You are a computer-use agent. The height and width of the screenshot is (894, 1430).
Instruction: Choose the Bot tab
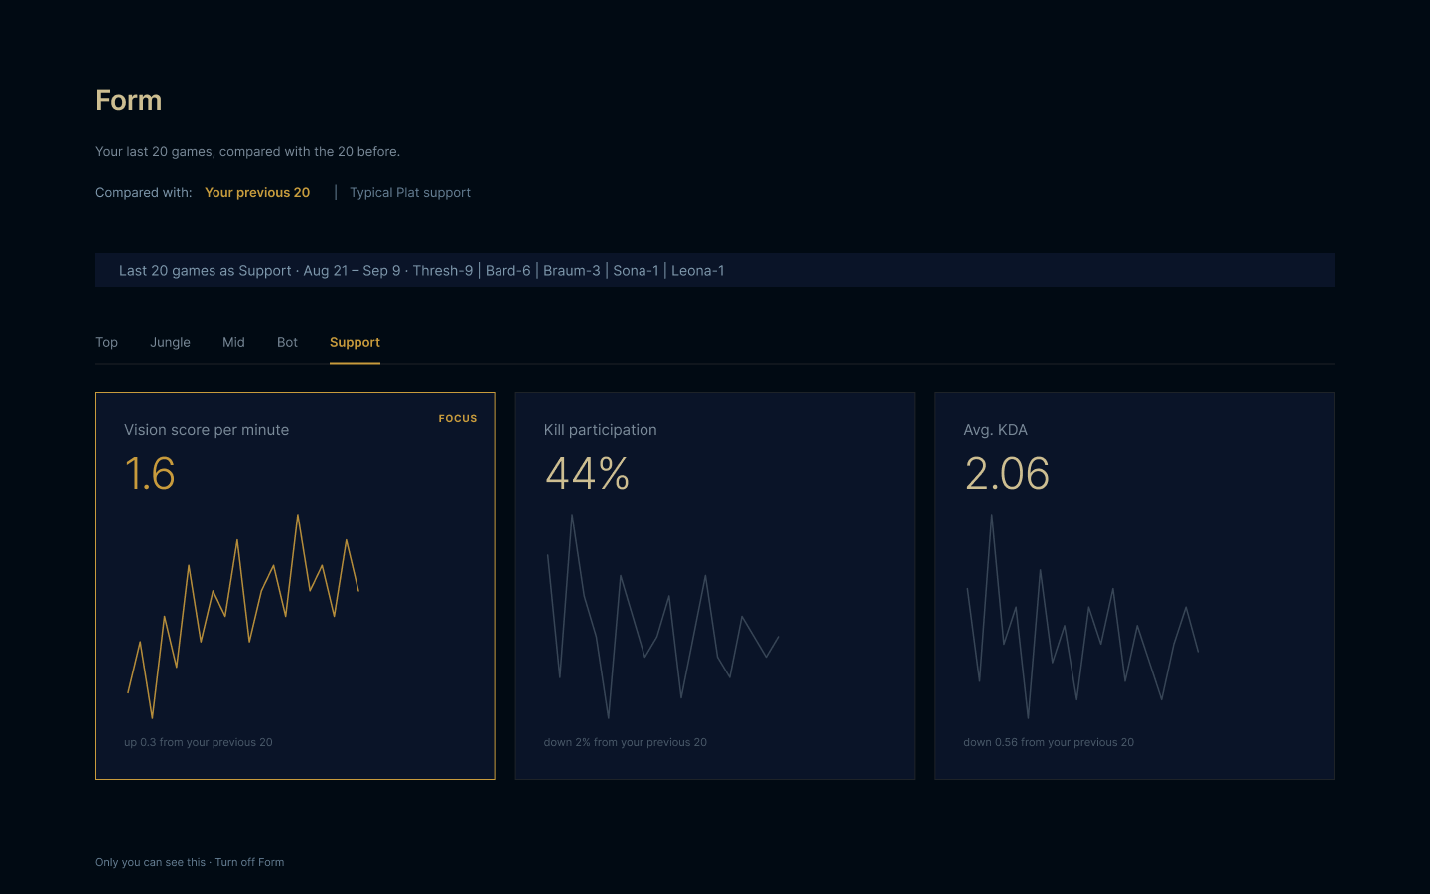tap(287, 342)
